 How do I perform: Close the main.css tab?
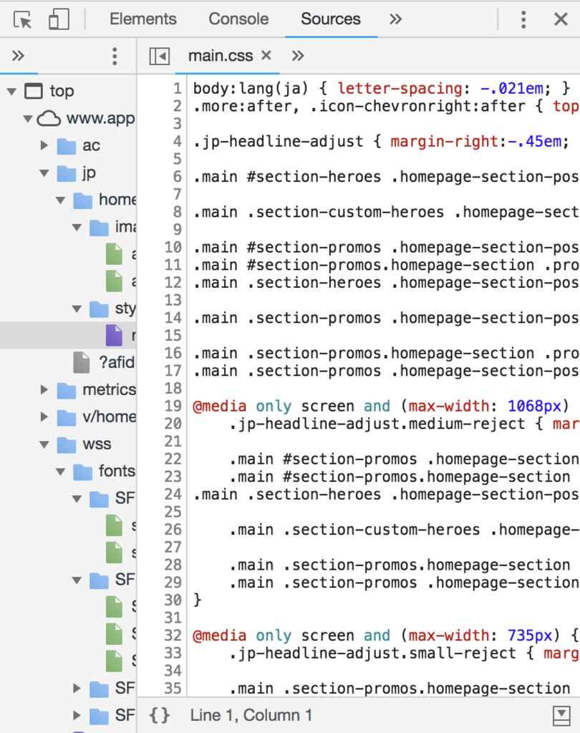[266, 56]
